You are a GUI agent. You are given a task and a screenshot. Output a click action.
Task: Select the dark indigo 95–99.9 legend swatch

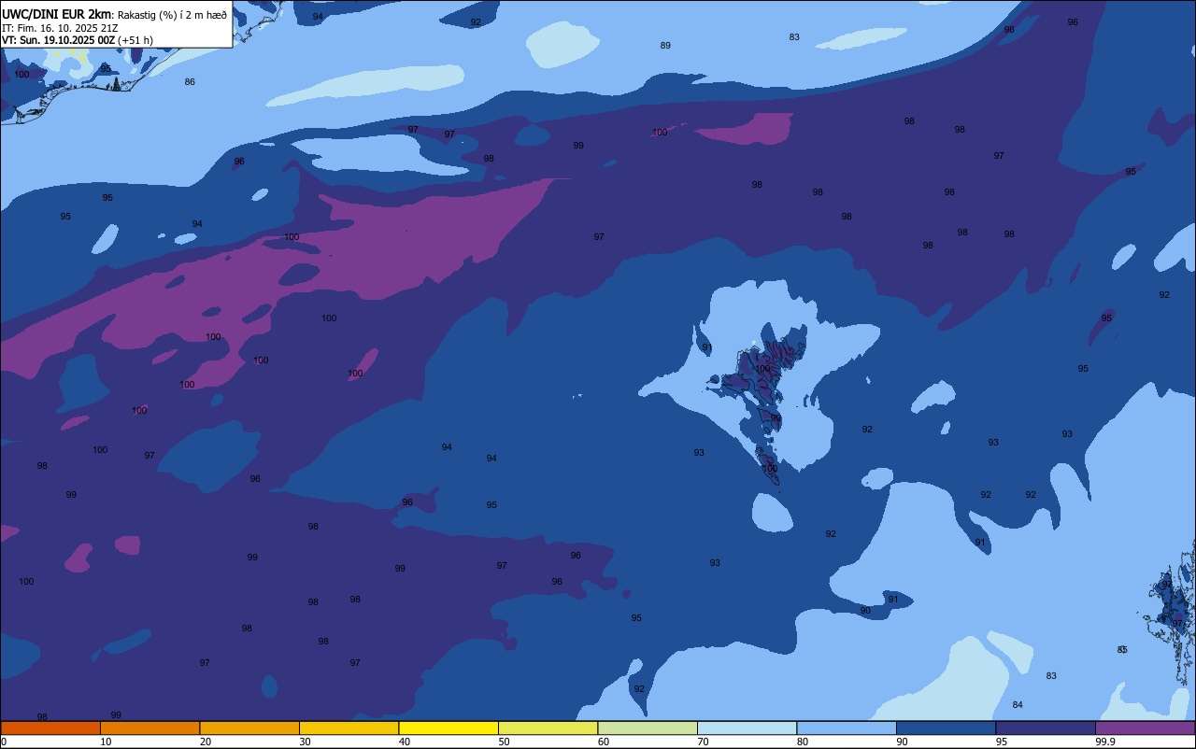pos(1046,728)
